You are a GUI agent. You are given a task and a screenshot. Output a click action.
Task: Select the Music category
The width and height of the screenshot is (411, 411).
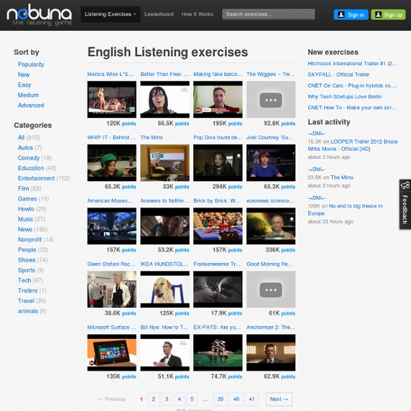tap(25, 219)
